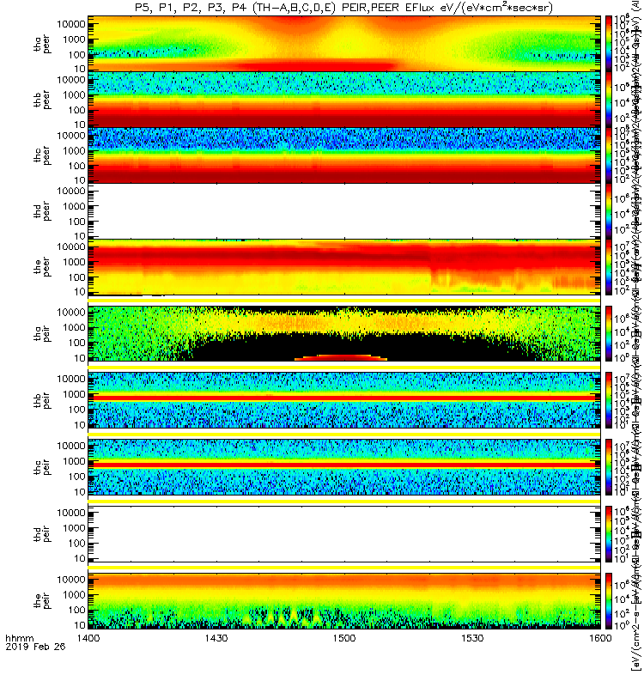644x687 pixels.
Task: Select the color bar beside thd peer panel
Action: pos(609,210)
